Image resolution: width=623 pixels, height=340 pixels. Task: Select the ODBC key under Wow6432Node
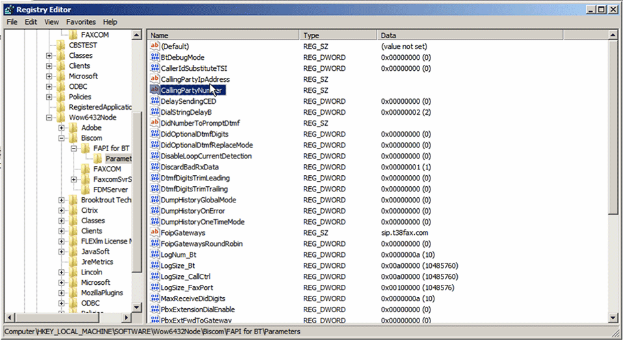[x=90, y=303]
